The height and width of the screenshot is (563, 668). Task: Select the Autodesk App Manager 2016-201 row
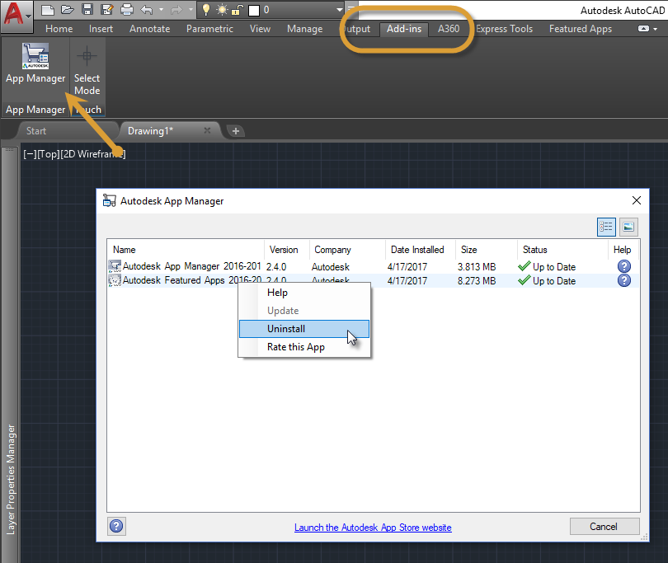(x=373, y=266)
